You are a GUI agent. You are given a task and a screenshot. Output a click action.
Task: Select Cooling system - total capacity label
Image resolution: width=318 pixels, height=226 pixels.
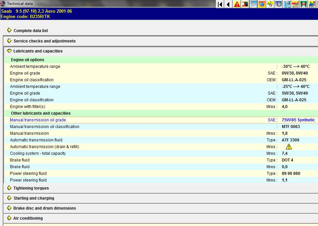coord(38,153)
